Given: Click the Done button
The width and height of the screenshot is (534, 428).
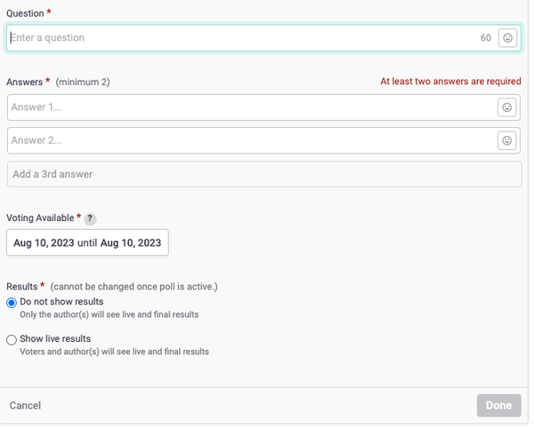Looking at the screenshot, I should tap(499, 405).
